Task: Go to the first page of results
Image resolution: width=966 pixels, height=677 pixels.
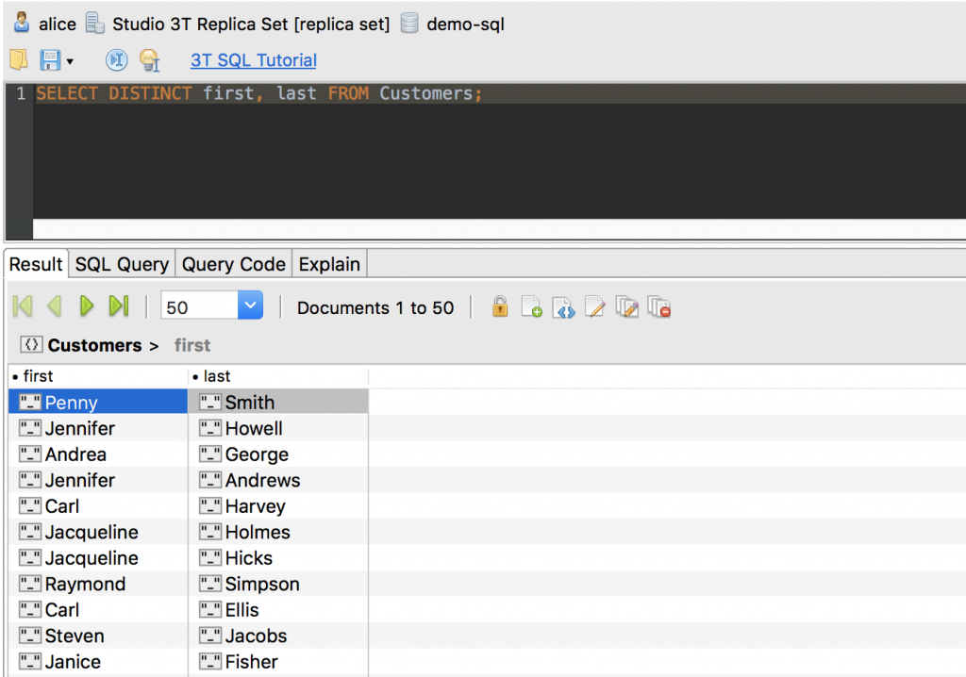Action: pos(23,305)
